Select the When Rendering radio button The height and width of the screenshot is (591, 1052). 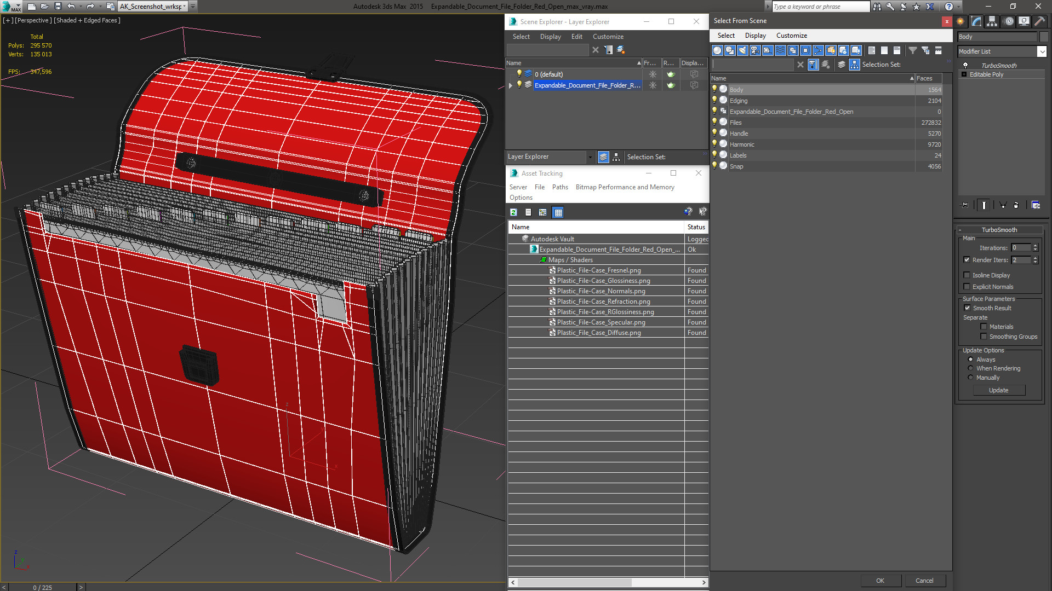pos(970,368)
